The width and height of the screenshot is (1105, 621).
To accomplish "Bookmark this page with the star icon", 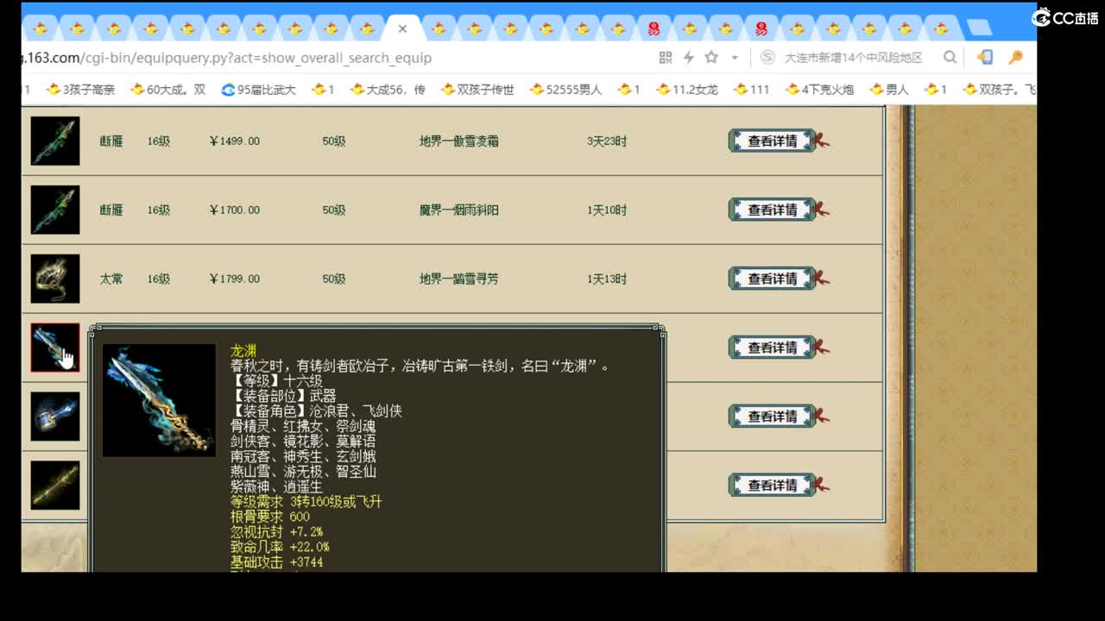I will pyautogui.click(x=711, y=58).
